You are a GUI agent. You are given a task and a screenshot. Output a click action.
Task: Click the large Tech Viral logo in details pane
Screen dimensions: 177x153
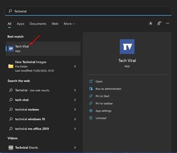127,47
